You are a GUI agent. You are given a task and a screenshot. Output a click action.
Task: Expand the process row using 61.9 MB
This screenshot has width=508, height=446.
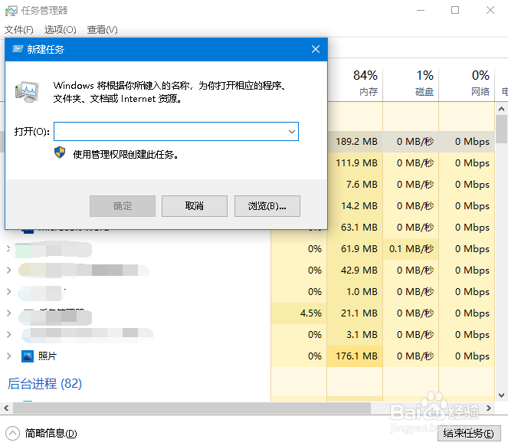(x=8, y=248)
